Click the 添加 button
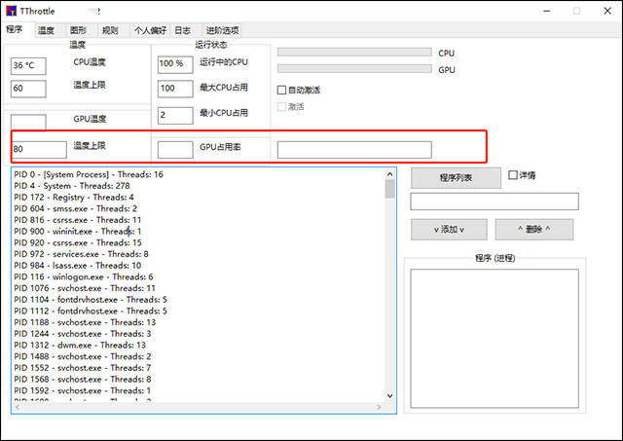623x441 pixels. pos(448,229)
